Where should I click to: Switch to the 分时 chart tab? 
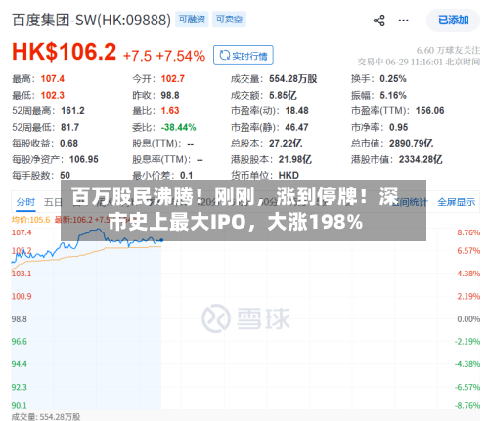[x=25, y=202]
